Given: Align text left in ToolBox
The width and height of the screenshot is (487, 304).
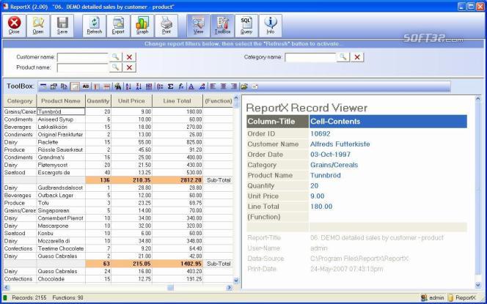Looking at the screenshot, I should tap(213, 86).
